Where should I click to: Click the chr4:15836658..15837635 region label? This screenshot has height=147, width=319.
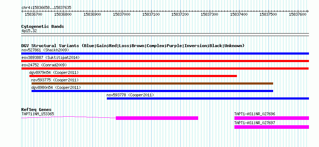(46, 7)
